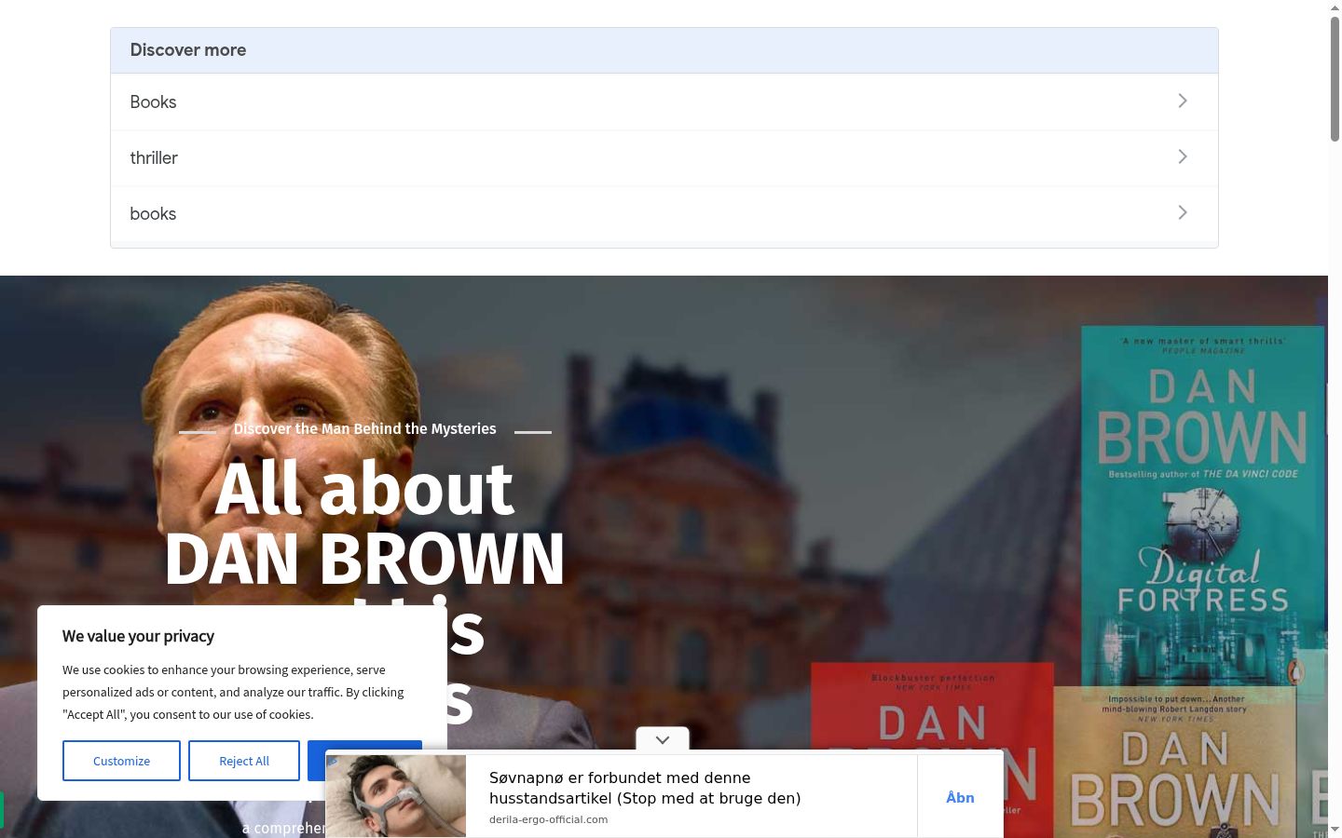Click the Reject All cookie button

244,761
